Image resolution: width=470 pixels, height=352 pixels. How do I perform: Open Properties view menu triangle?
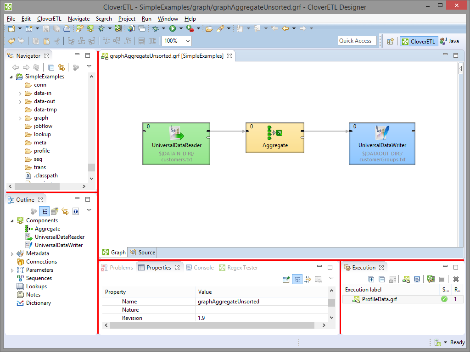pyautogui.click(x=331, y=278)
